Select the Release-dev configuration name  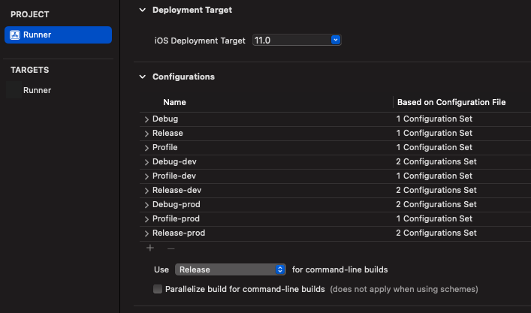(176, 190)
